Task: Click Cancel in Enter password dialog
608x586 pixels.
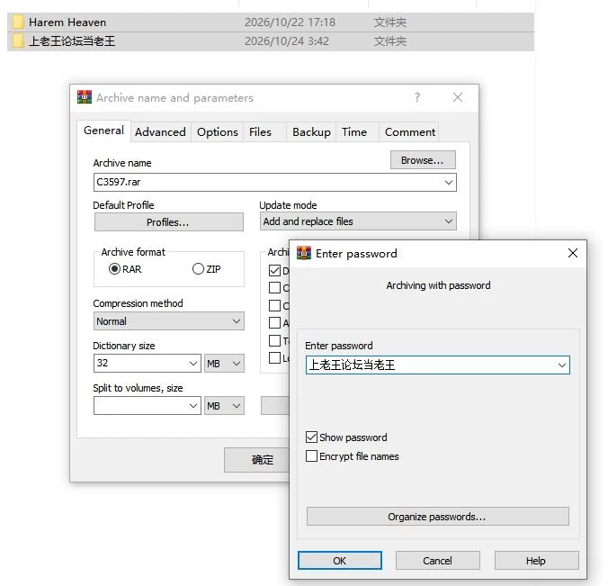Action: pyautogui.click(x=437, y=561)
